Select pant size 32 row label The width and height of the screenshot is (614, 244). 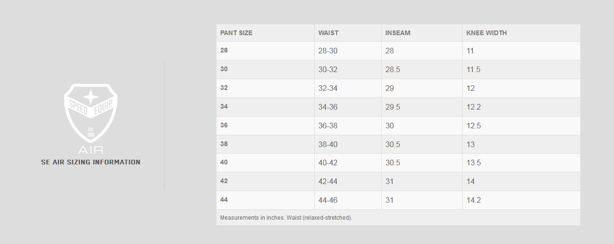(x=224, y=88)
